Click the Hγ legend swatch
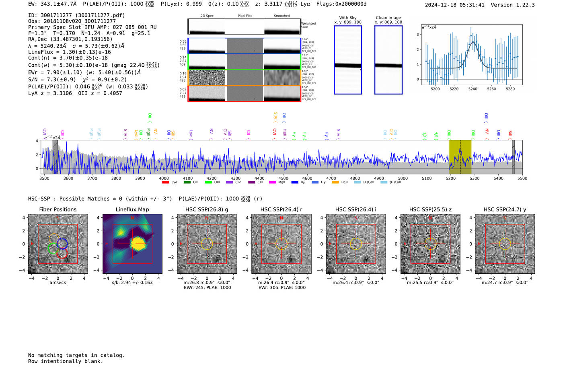 315,182
